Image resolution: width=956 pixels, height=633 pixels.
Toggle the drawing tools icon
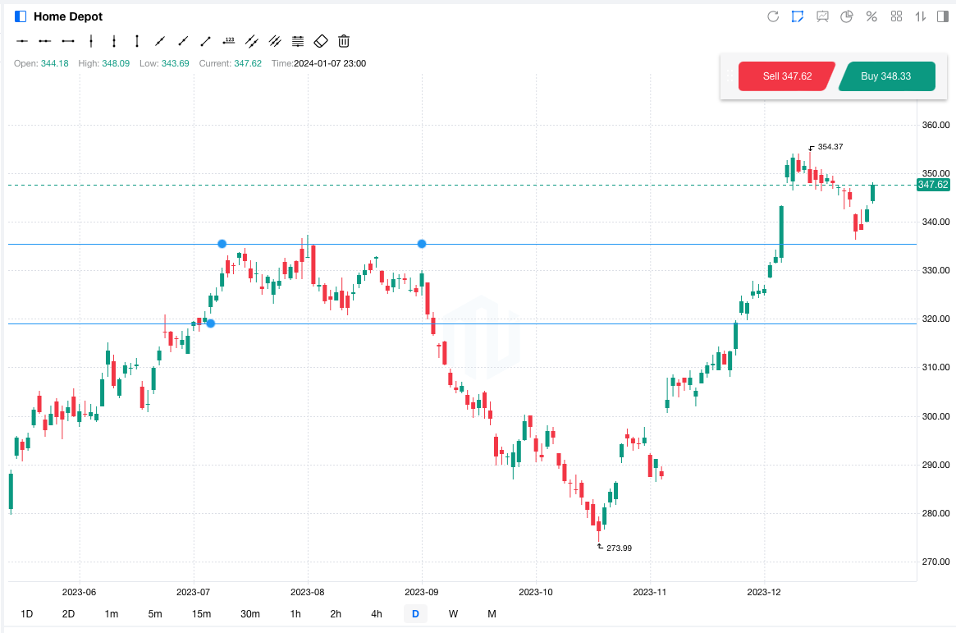point(797,16)
